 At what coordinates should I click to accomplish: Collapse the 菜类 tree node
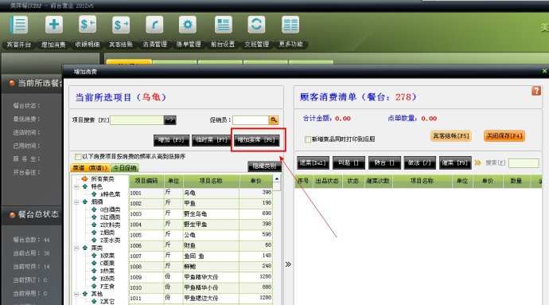(x=76, y=248)
